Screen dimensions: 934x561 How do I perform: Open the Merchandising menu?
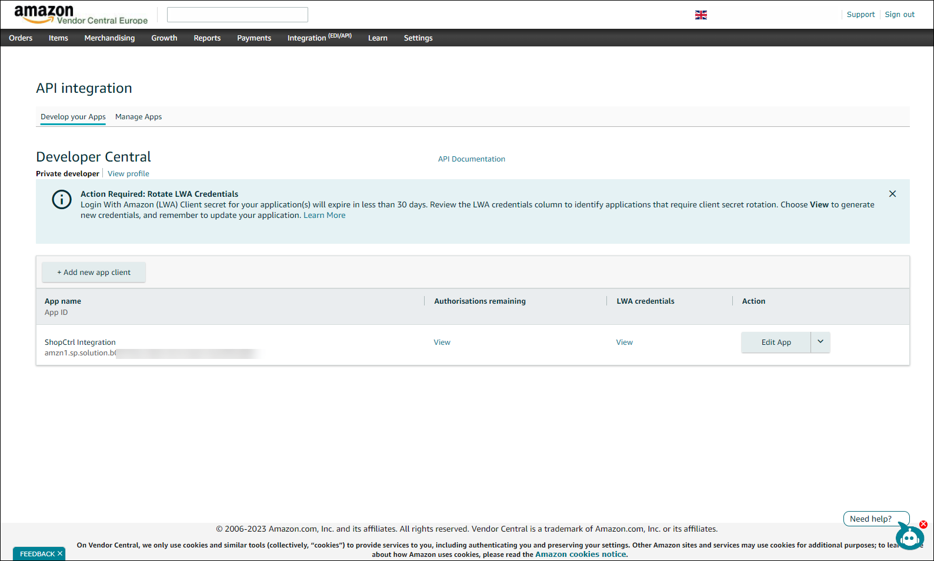point(109,38)
